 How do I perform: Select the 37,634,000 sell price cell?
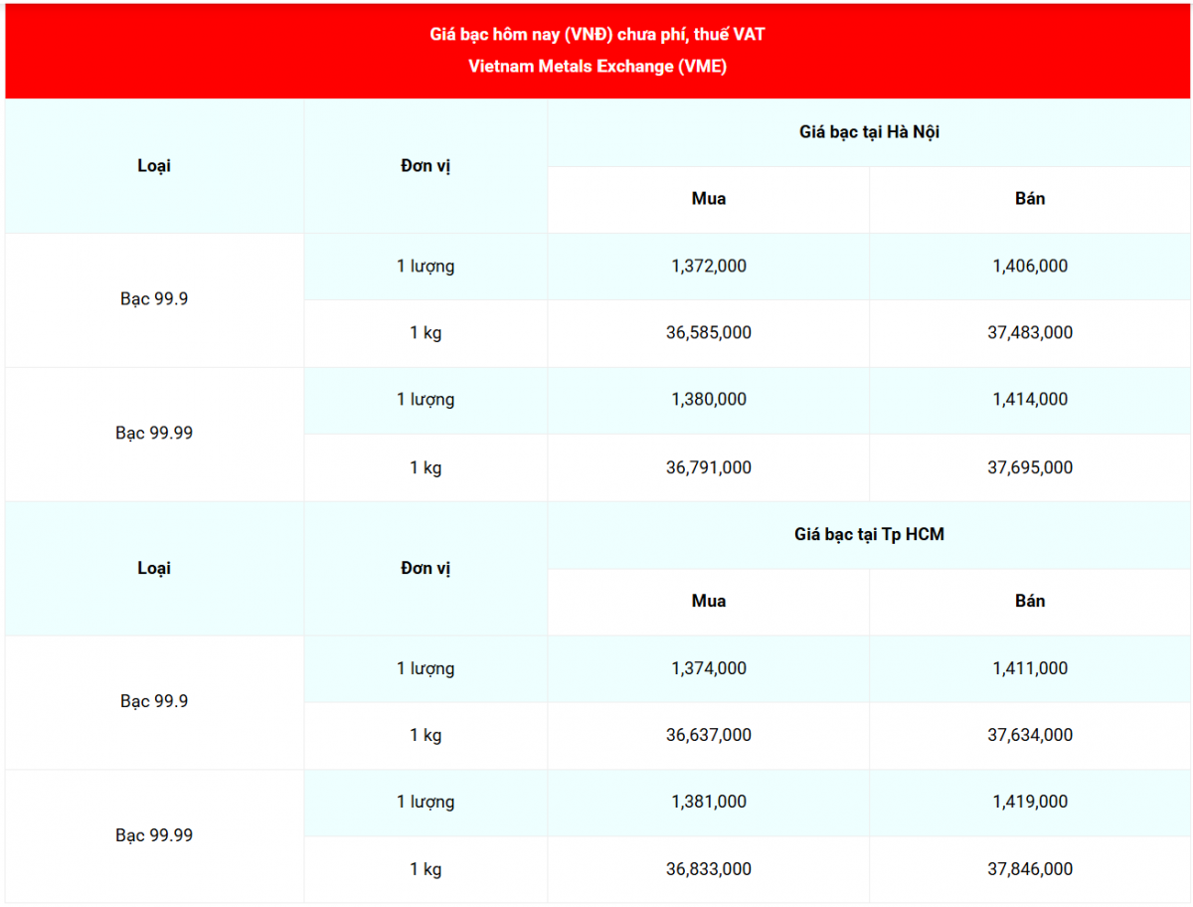click(x=1030, y=736)
